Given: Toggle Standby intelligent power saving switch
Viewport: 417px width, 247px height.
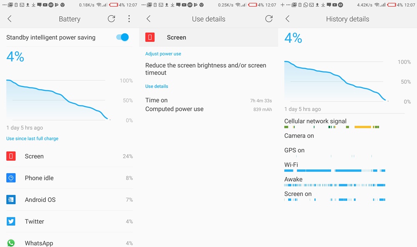Looking at the screenshot, I should 122,37.
